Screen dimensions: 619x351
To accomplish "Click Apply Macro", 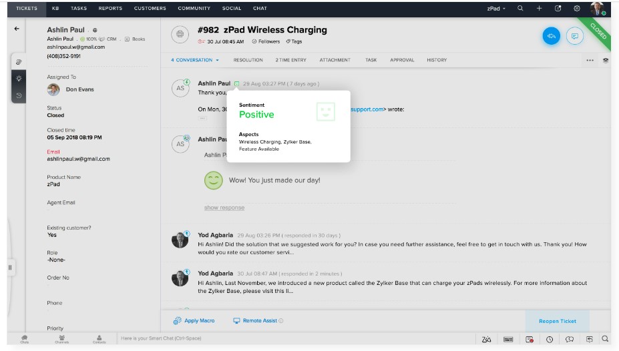I will coord(194,320).
